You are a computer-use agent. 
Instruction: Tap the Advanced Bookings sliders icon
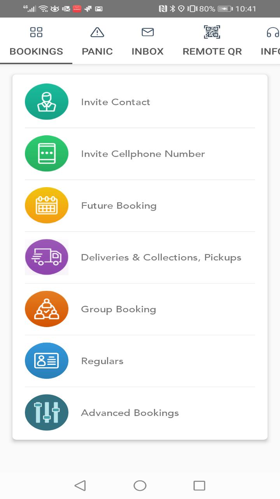pos(47,412)
